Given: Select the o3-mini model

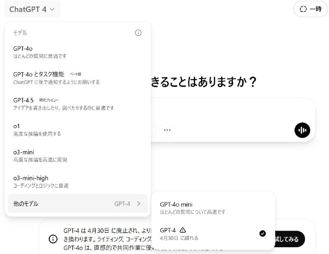Looking at the screenshot, I should pos(78,156).
